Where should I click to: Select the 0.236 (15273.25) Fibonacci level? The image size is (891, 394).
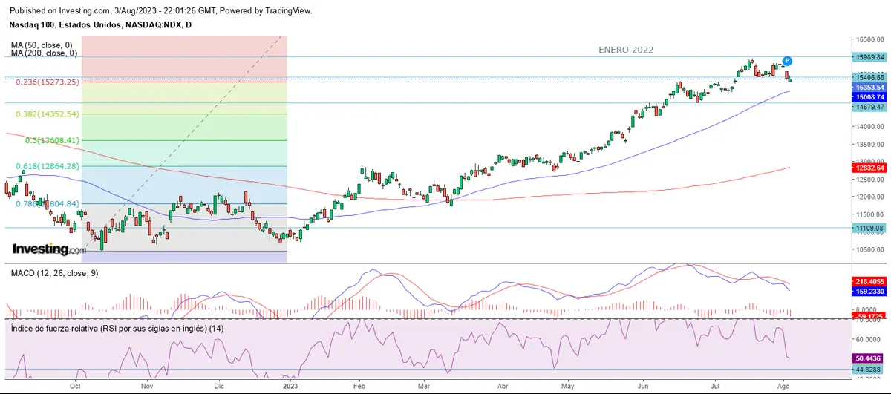(x=48, y=82)
